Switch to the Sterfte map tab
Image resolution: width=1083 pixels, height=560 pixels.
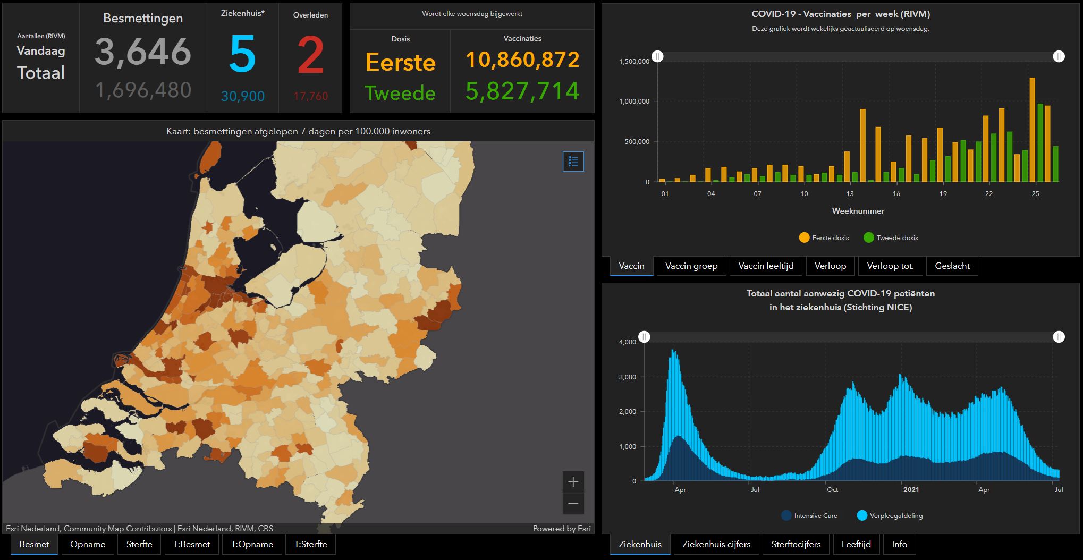click(139, 544)
